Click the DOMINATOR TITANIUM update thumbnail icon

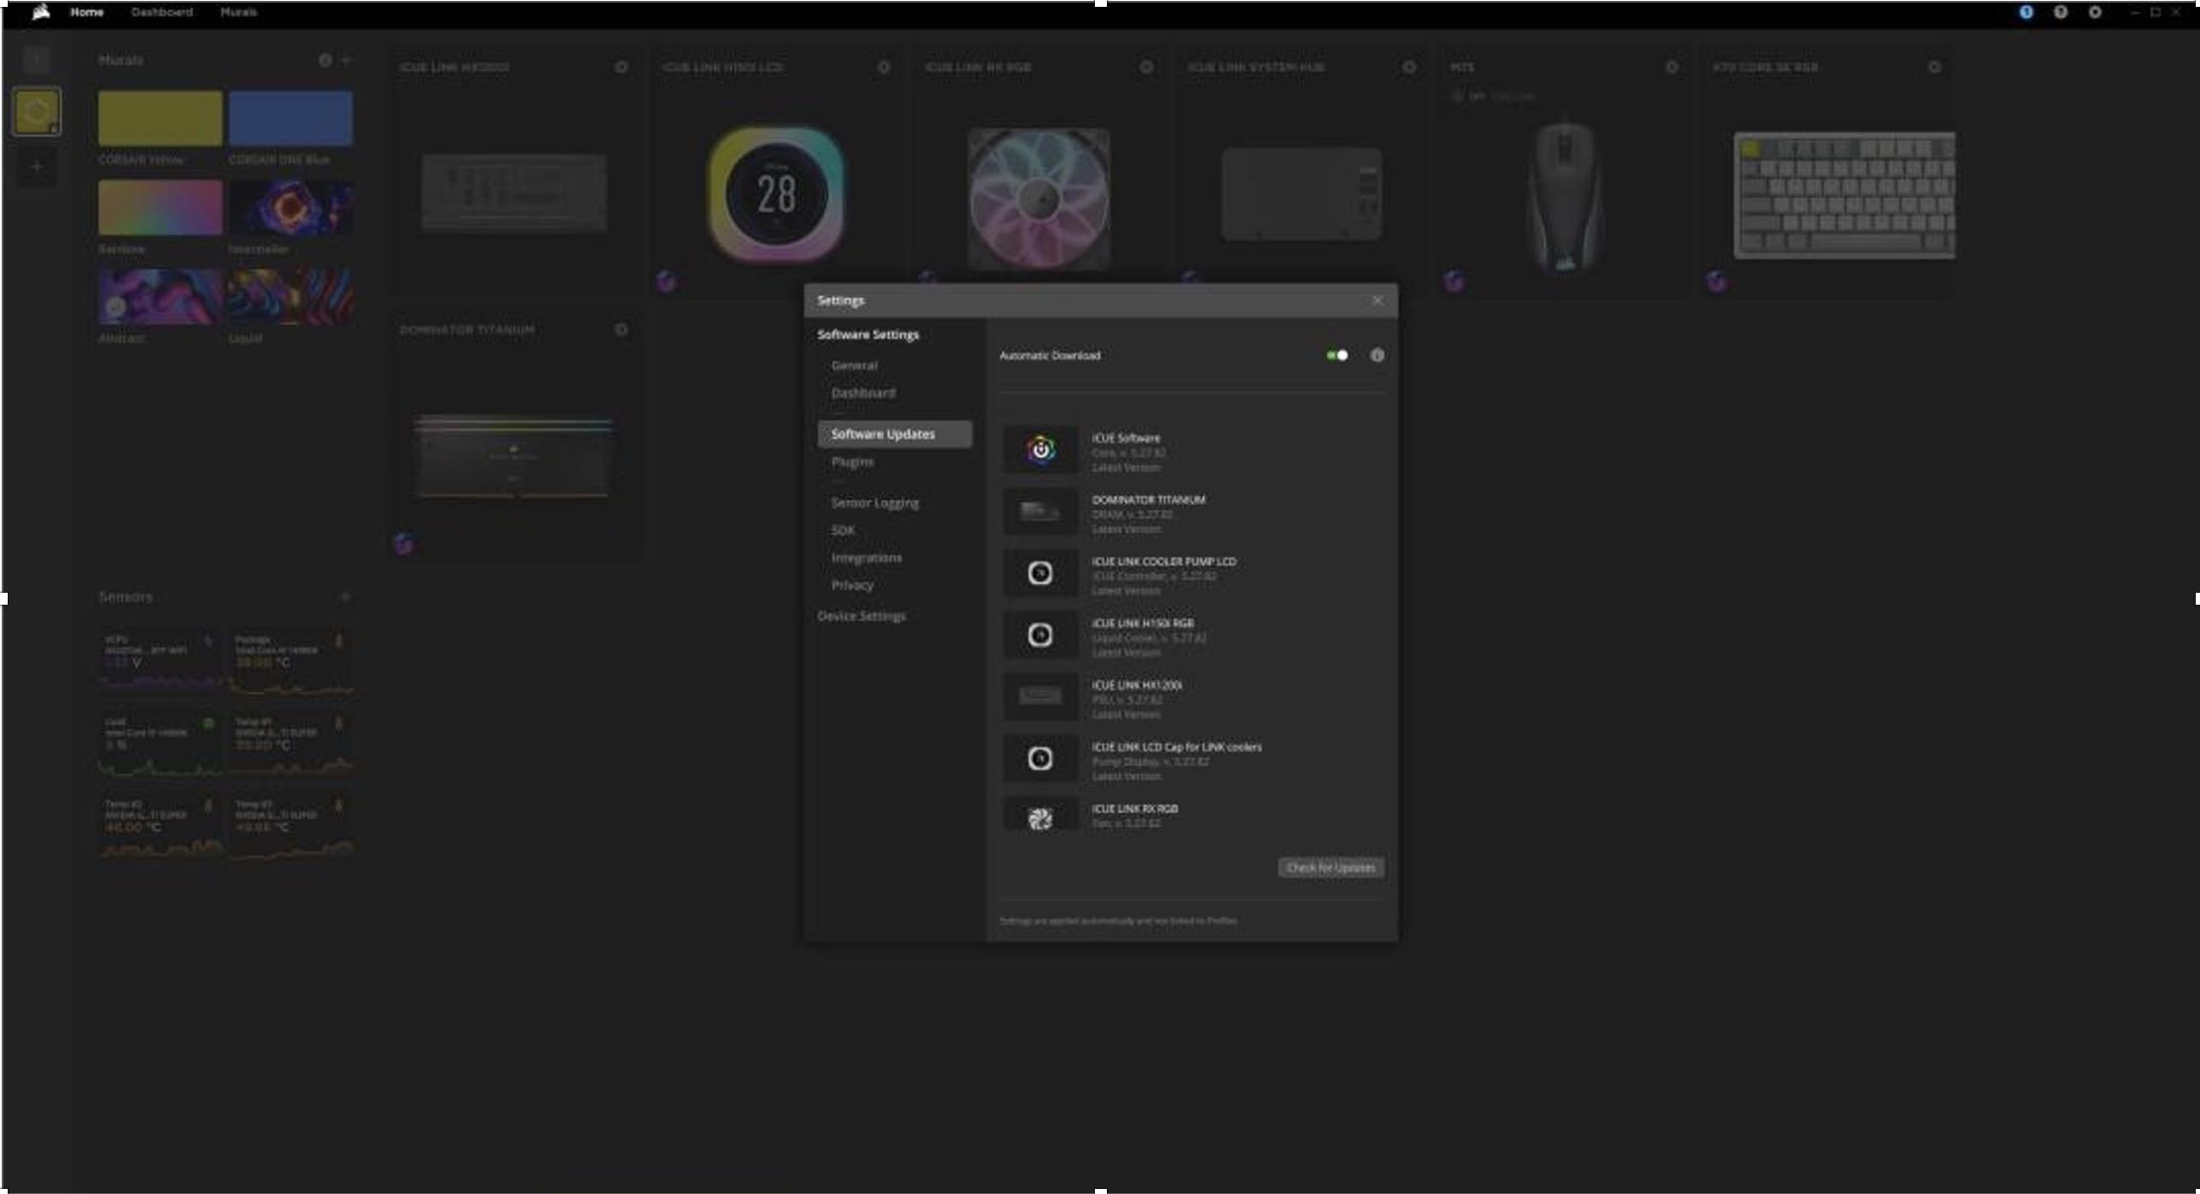coord(1040,511)
